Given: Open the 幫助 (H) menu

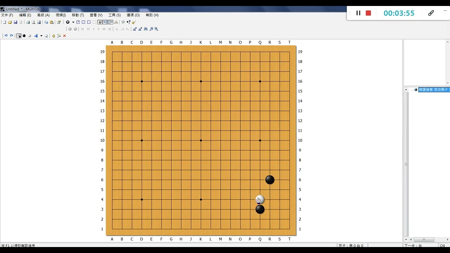Looking at the screenshot, I should pyautogui.click(x=152, y=15).
